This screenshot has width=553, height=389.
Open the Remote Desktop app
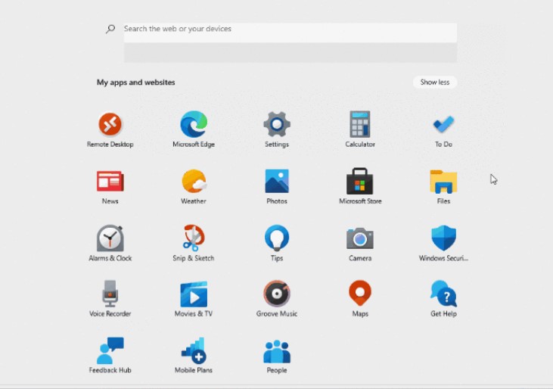click(x=110, y=124)
